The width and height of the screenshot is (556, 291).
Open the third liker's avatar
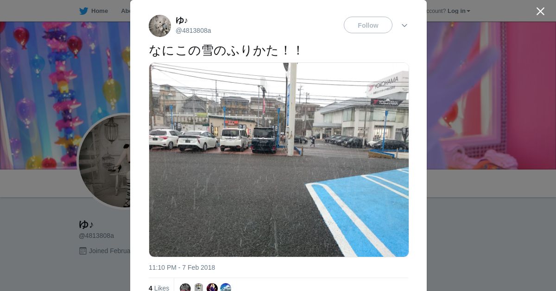[212, 287]
